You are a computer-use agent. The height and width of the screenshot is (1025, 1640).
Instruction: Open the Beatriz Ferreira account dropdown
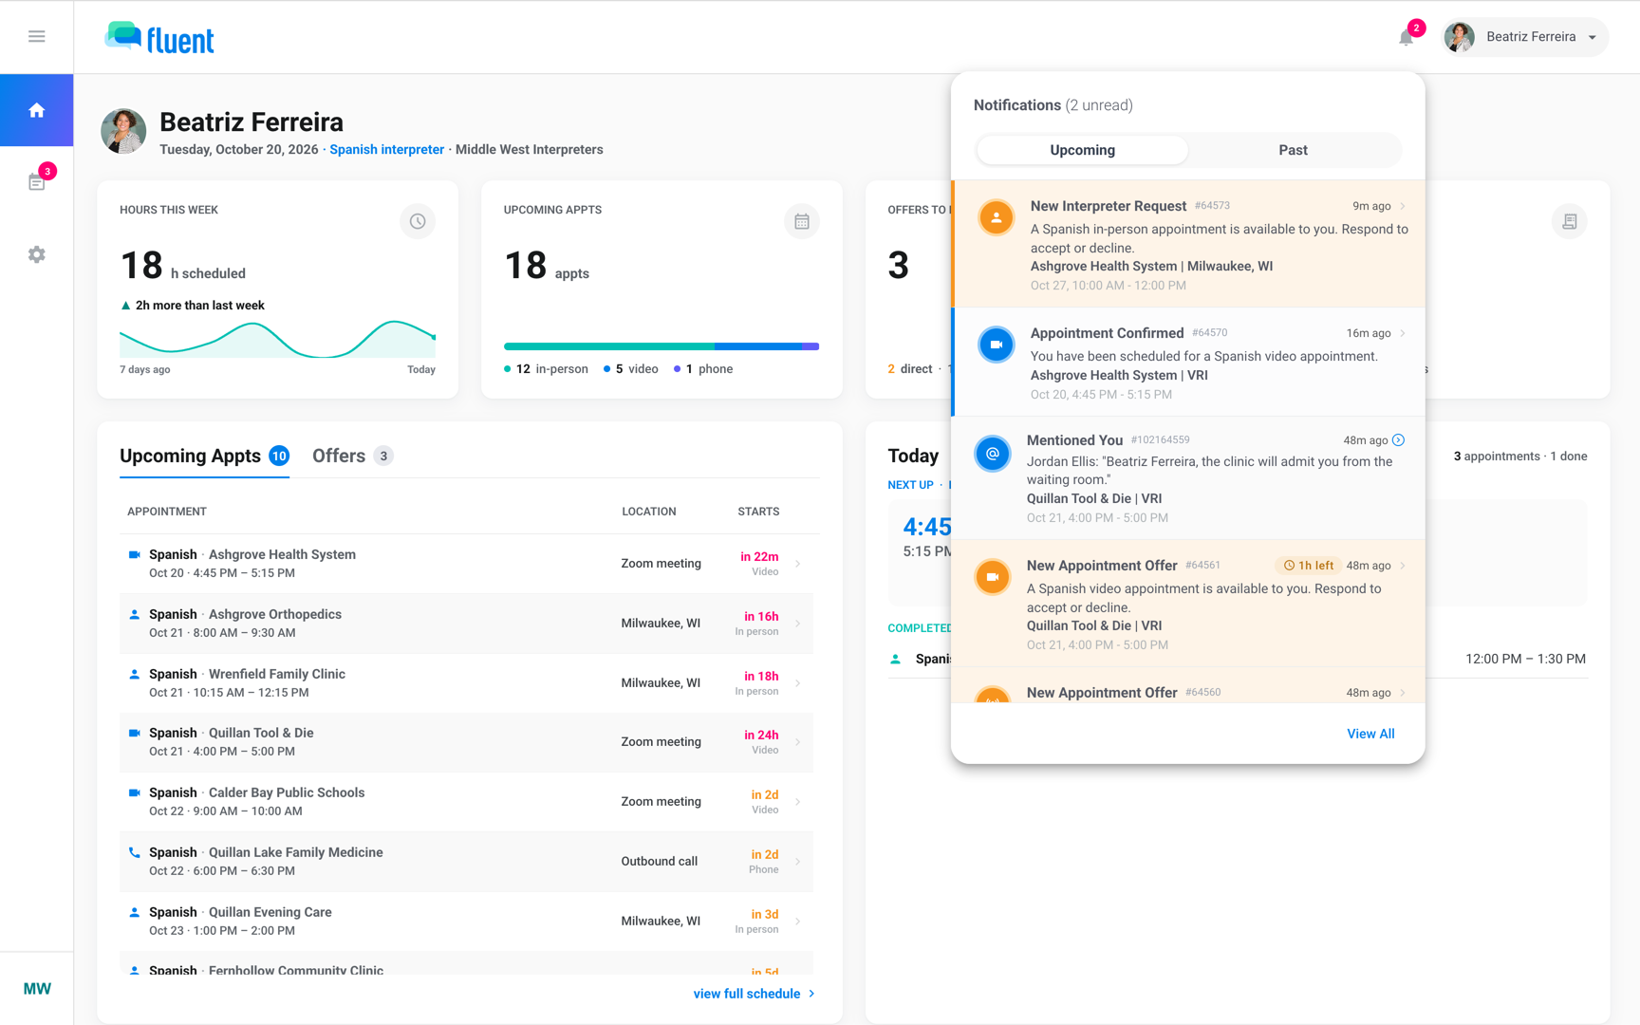pos(1524,37)
